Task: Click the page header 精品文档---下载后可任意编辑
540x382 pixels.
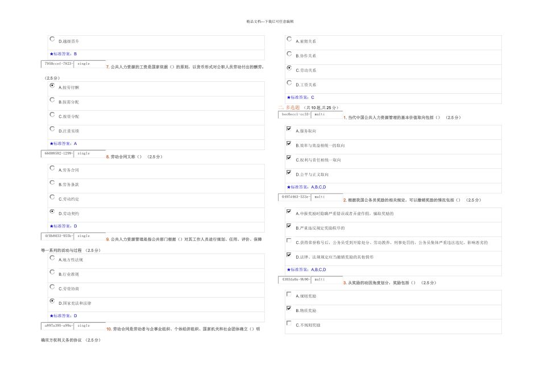Action: tap(270, 22)
